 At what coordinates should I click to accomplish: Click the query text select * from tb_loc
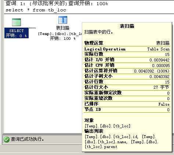[36, 10]
